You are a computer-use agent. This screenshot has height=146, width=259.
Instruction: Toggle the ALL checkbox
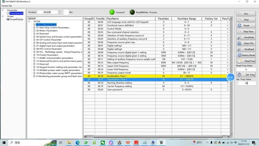click(66, 12)
